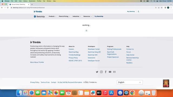Open Apple TV app in the dock
This screenshot has width=173, height=97.
click(99, 93)
